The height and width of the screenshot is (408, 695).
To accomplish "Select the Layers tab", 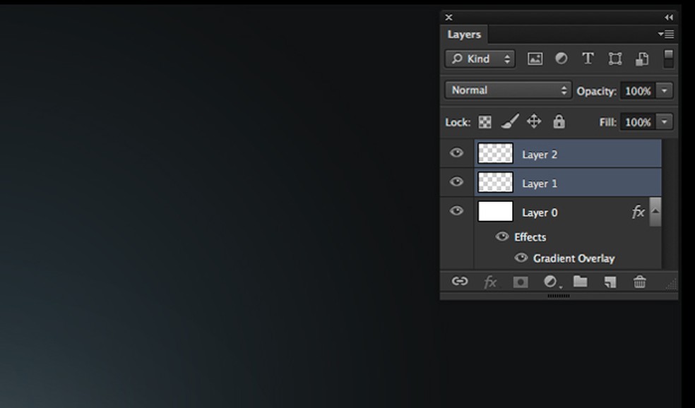I will (464, 35).
